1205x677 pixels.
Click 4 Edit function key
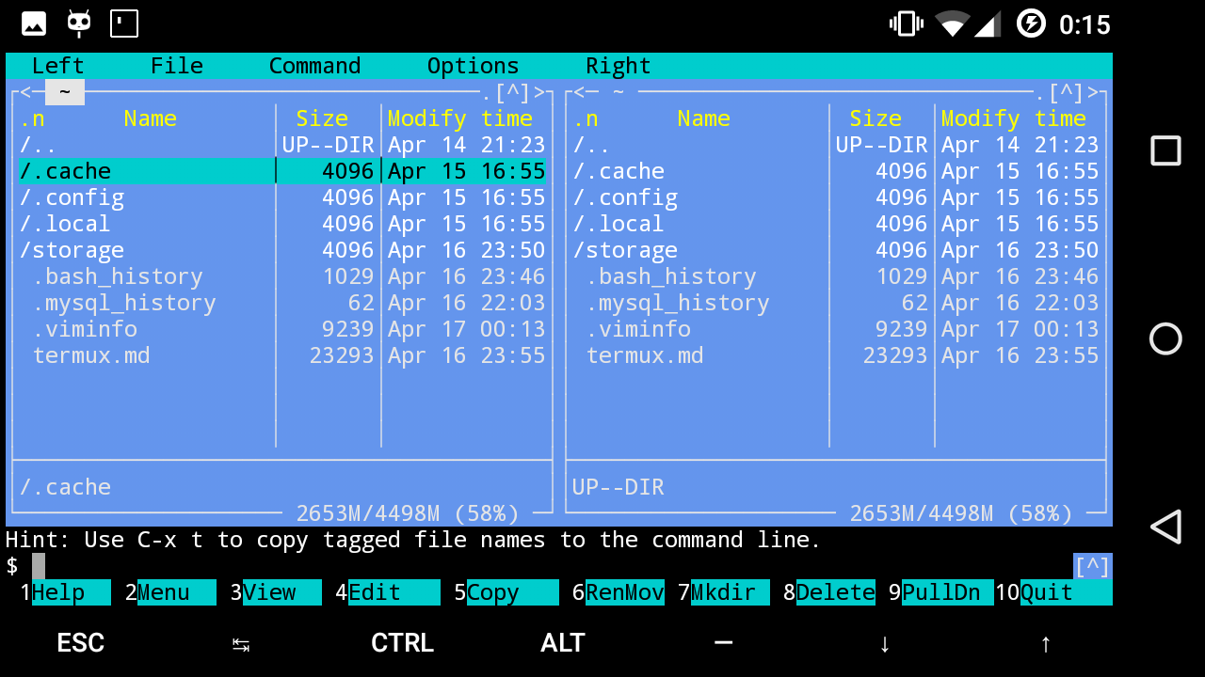(x=387, y=592)
